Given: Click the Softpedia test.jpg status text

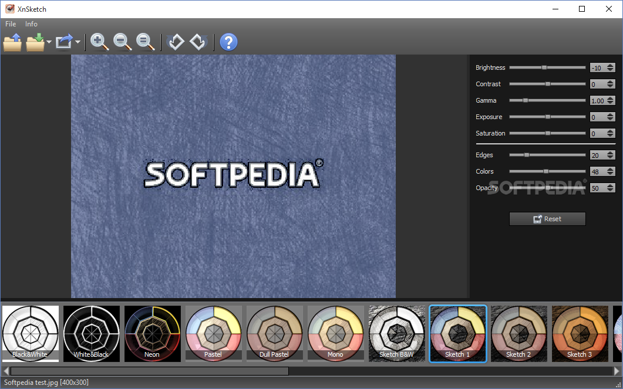Looking at the screenshot, I should (46, 383).
